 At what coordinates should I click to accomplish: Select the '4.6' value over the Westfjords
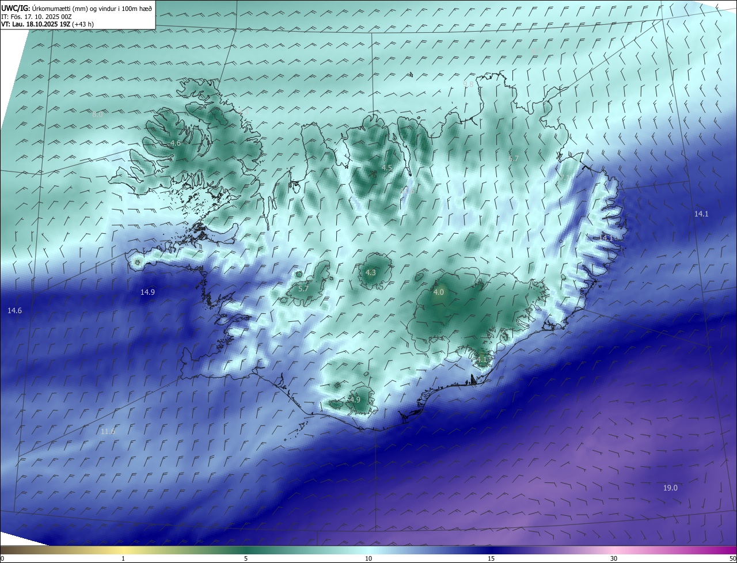click(x=176, y=143)
